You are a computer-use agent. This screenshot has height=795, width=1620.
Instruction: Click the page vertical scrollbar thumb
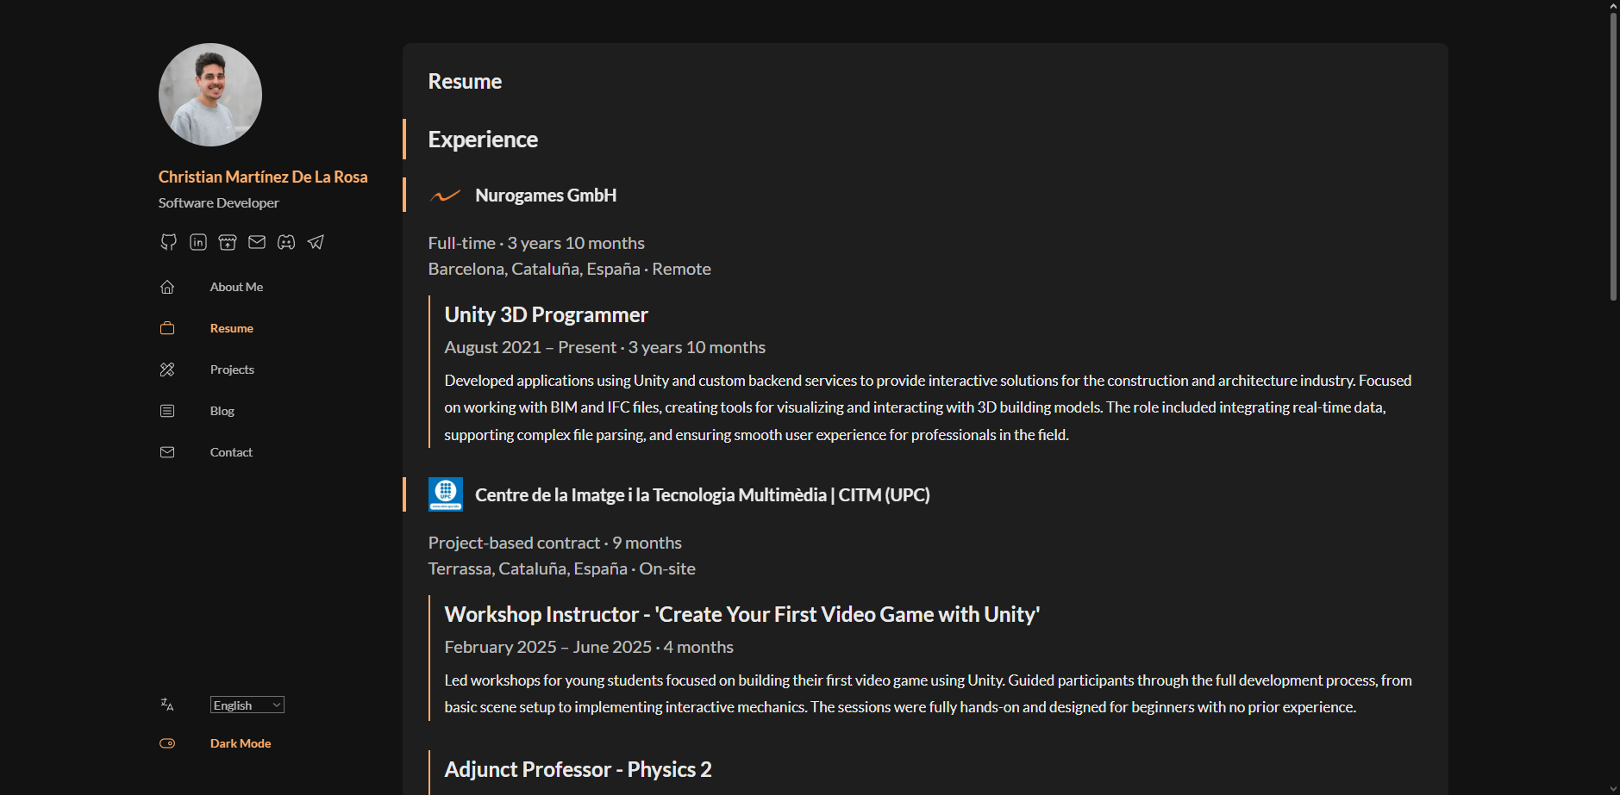[1613, 157]
